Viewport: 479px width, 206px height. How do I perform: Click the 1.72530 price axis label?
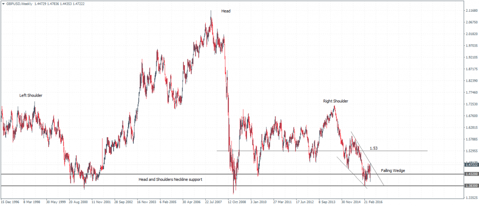click(472, 104)
